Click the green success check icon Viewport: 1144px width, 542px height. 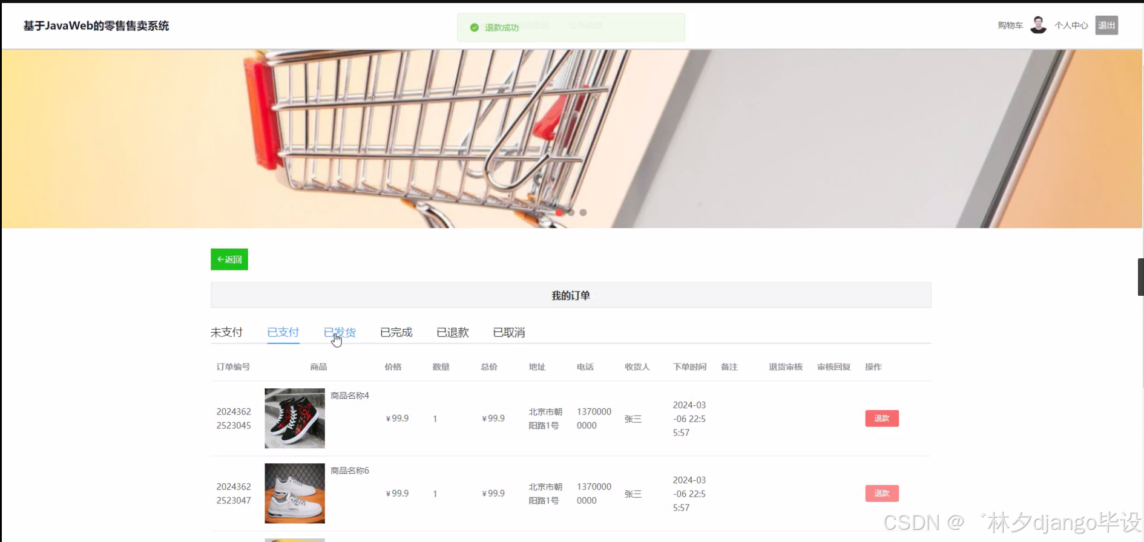click(x=475, y=27)
